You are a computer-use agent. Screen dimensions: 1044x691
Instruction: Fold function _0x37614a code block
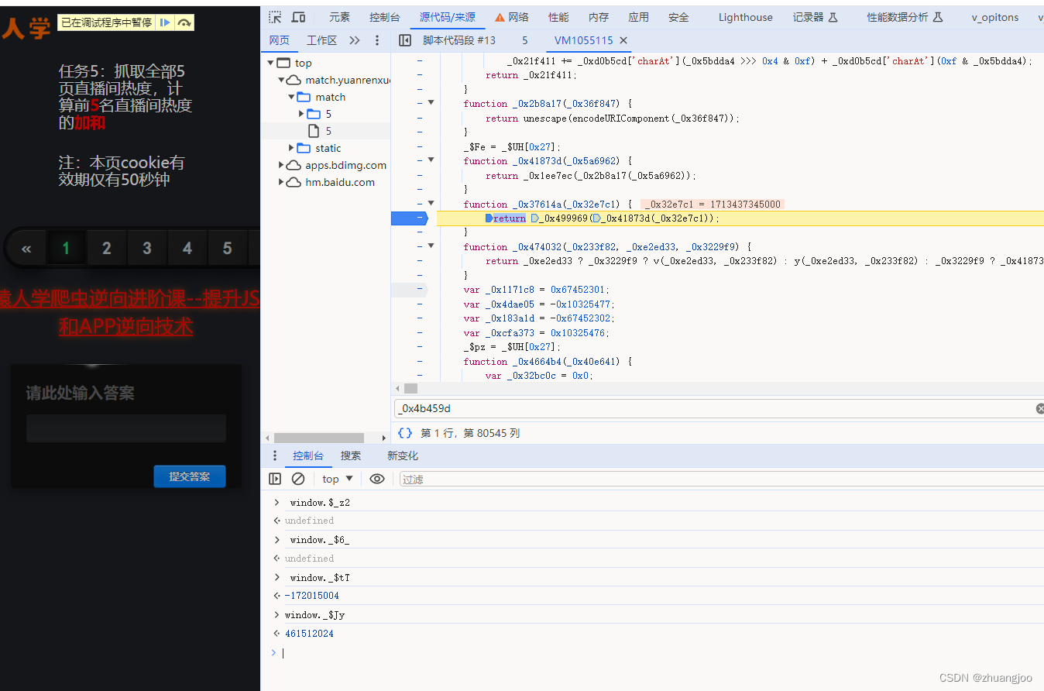(431, 204)
